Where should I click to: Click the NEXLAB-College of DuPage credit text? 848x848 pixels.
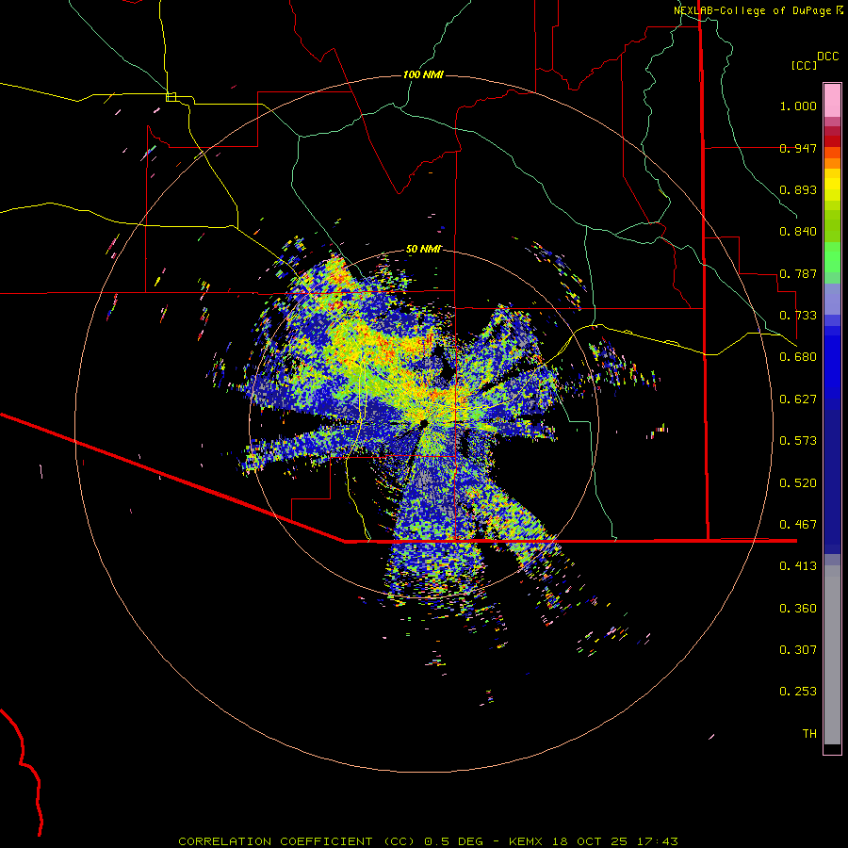[758, 10]
